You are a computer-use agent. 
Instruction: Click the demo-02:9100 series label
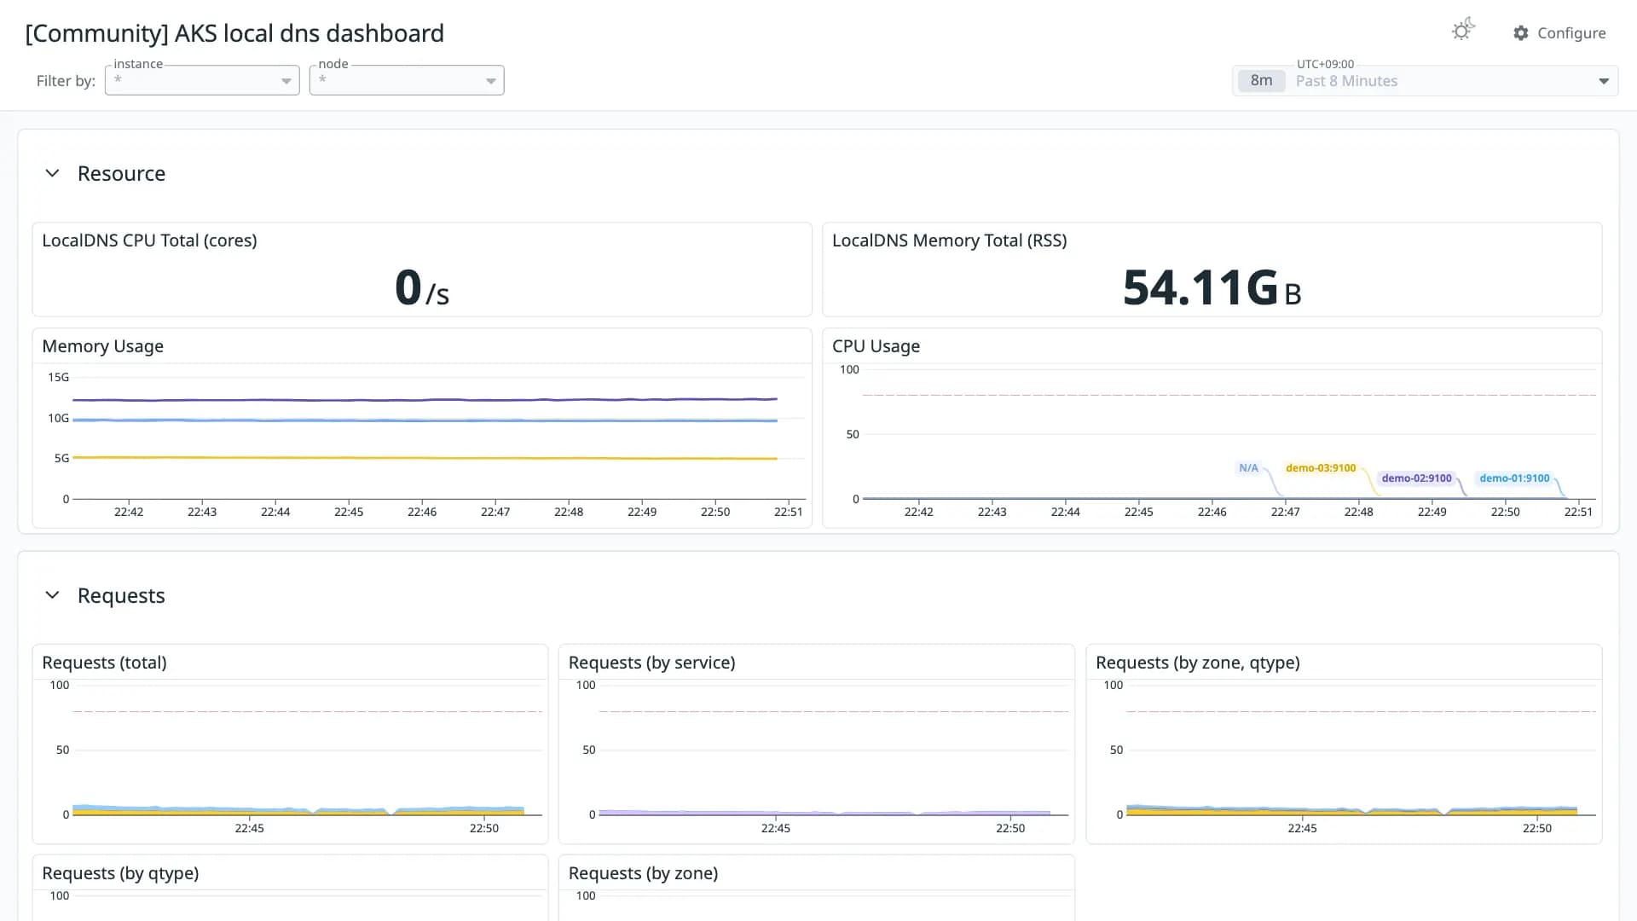click(x=1416, y=478)
